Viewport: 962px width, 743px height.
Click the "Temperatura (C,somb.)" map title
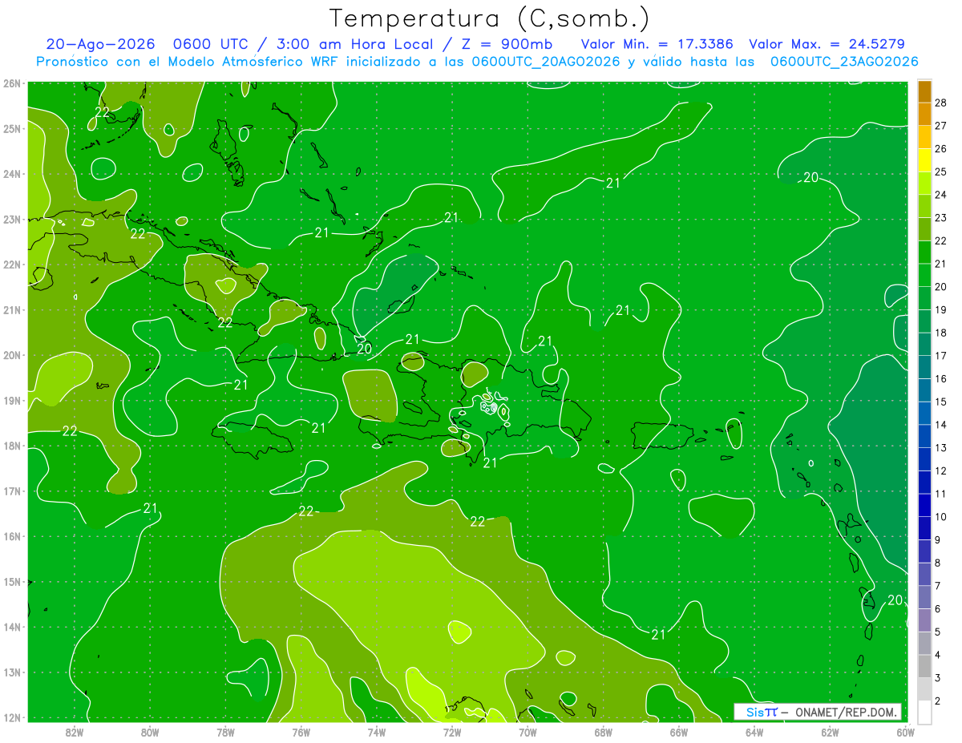click(490, 19)
